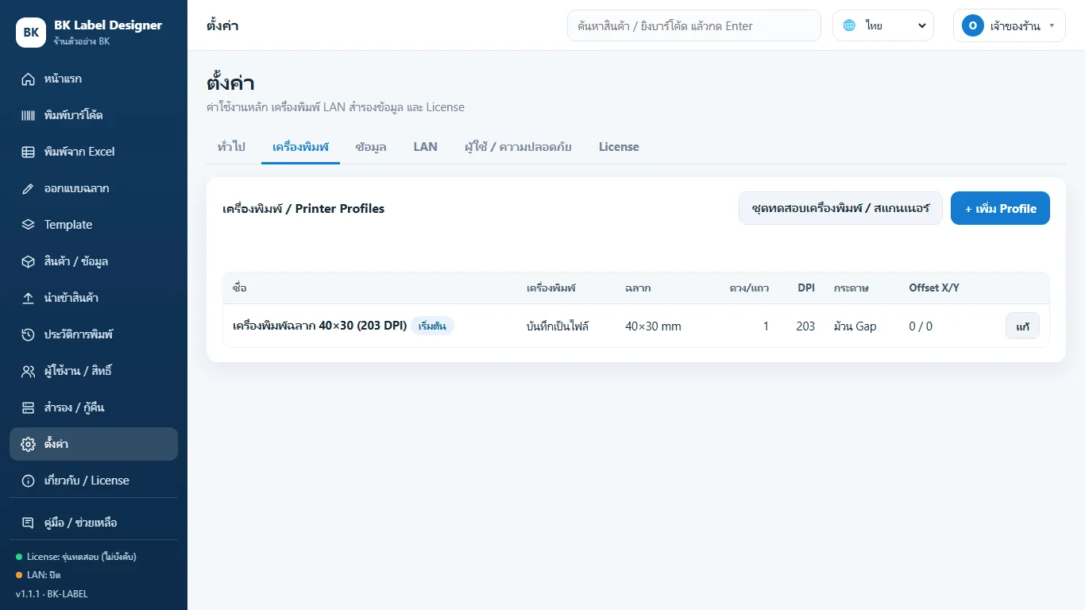Click the globe icon in the language selector

(x=849, y=25)
